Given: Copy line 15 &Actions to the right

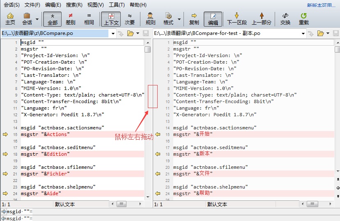Looking at the screenshot, I should pos(5,134).
